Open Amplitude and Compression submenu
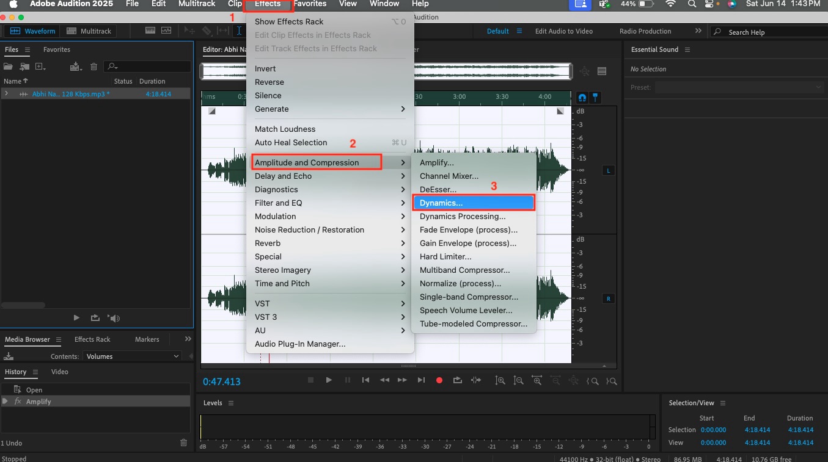828x462 pixels. (x=331, y=162)
